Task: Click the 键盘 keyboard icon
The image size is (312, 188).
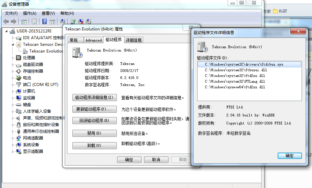Action: point(18,105)
